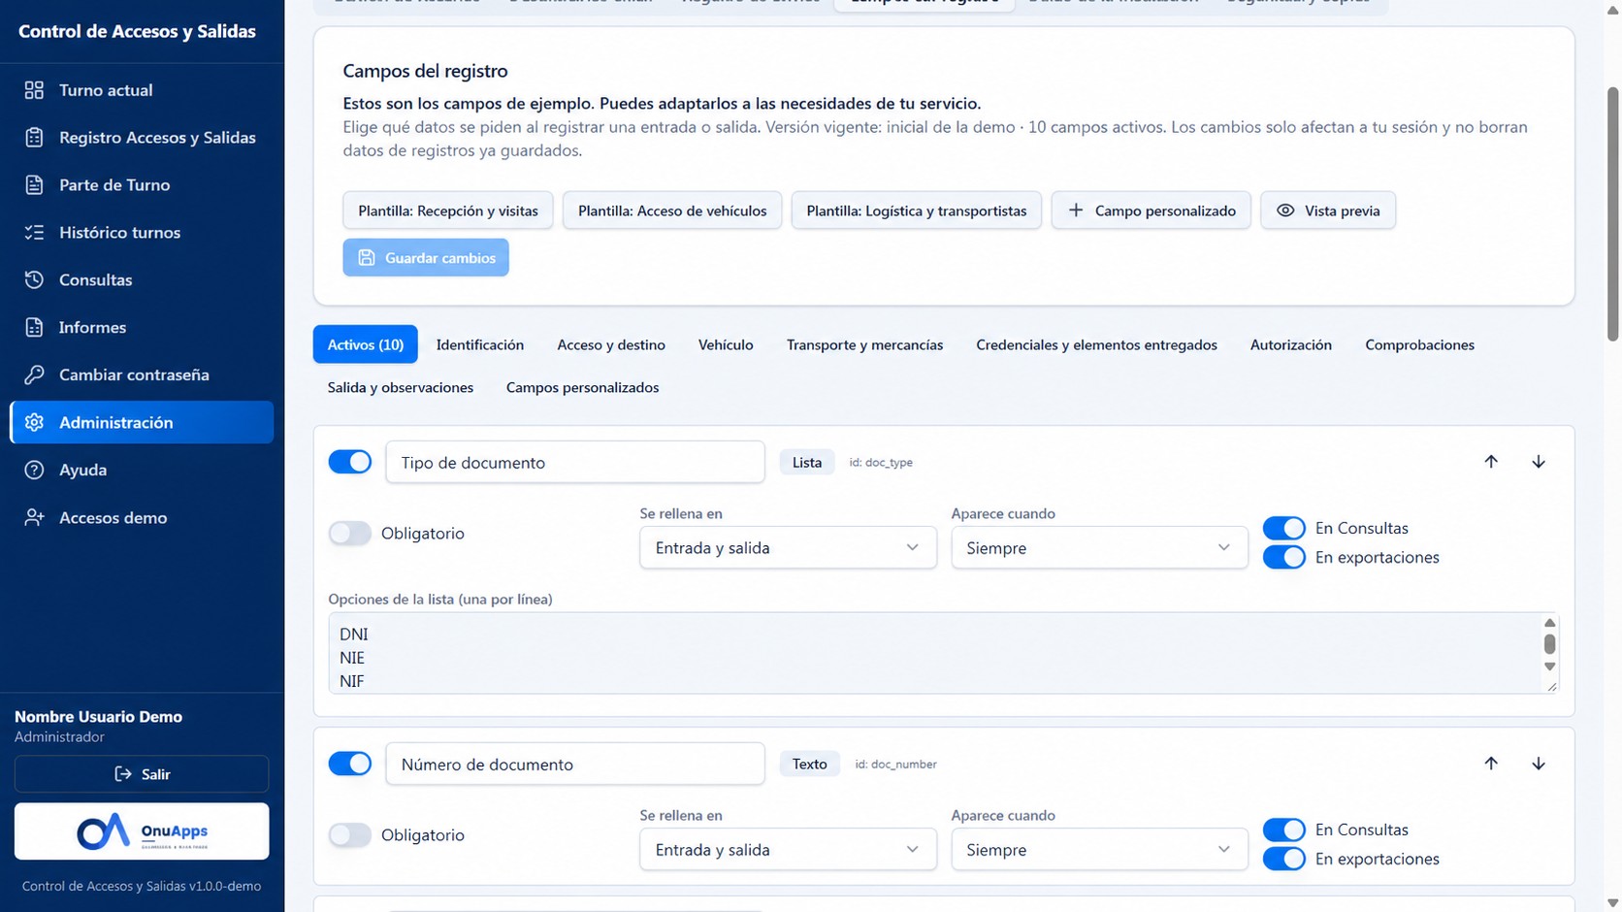Open the Vehículo tab
1622x912 pixels.
tap(726, 344)
